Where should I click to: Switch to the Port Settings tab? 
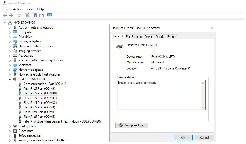tap(134, 37)
